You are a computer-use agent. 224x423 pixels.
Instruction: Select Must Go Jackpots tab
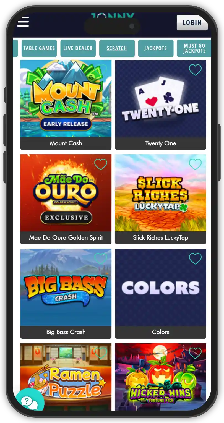pyautogui.click(x=194, y=48)
